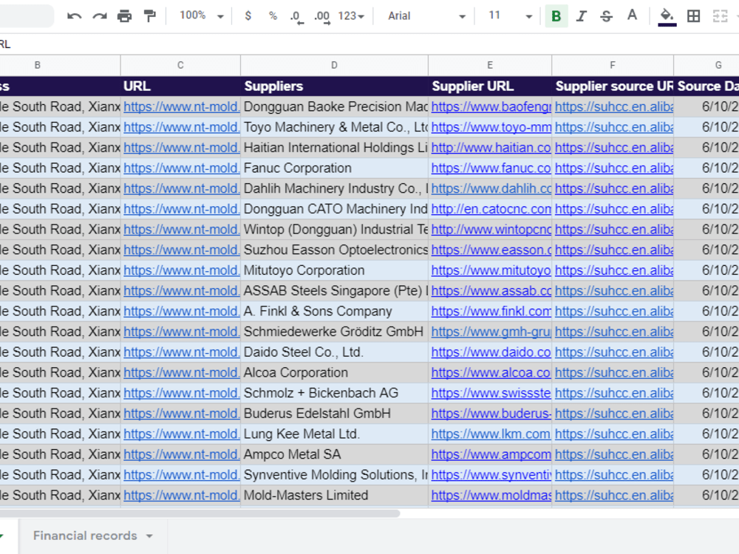Open the fill color picker
Screen dimensions: 739x554
coord(667,17)
